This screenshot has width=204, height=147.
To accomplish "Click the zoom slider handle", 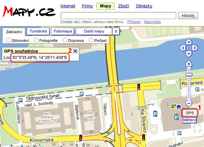I will 189,75.
